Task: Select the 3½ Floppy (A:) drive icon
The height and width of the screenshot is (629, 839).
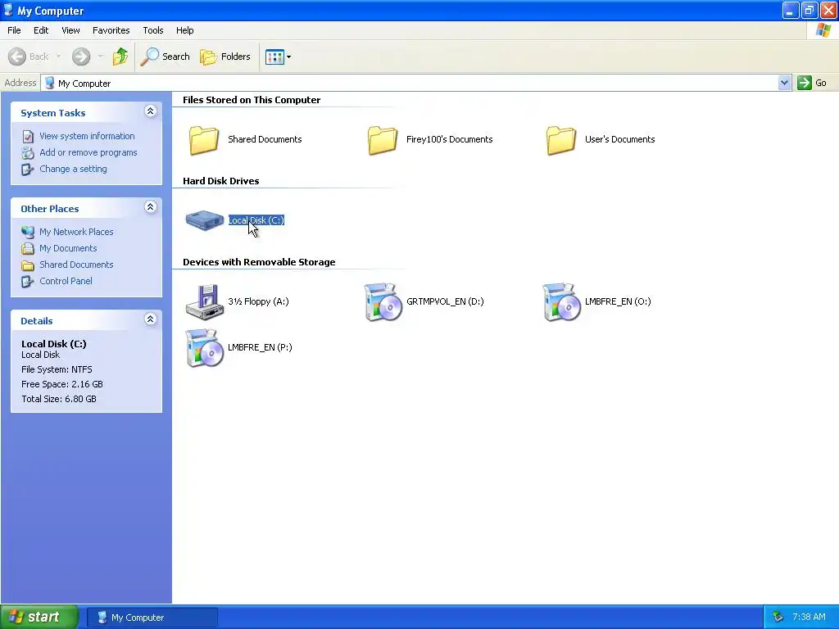Action: 204,301
